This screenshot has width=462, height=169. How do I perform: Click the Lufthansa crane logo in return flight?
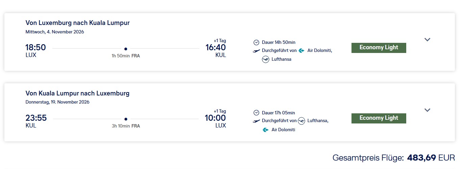point(301,121)
